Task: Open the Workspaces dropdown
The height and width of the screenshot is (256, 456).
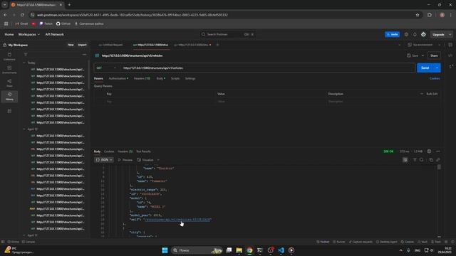Action: 28,34
